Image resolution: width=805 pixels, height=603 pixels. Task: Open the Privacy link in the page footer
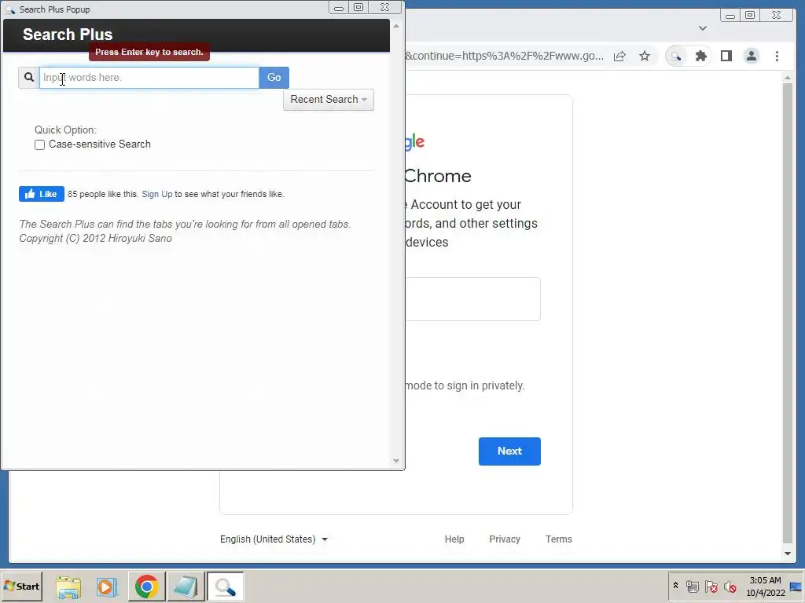(x=505, y=539)
